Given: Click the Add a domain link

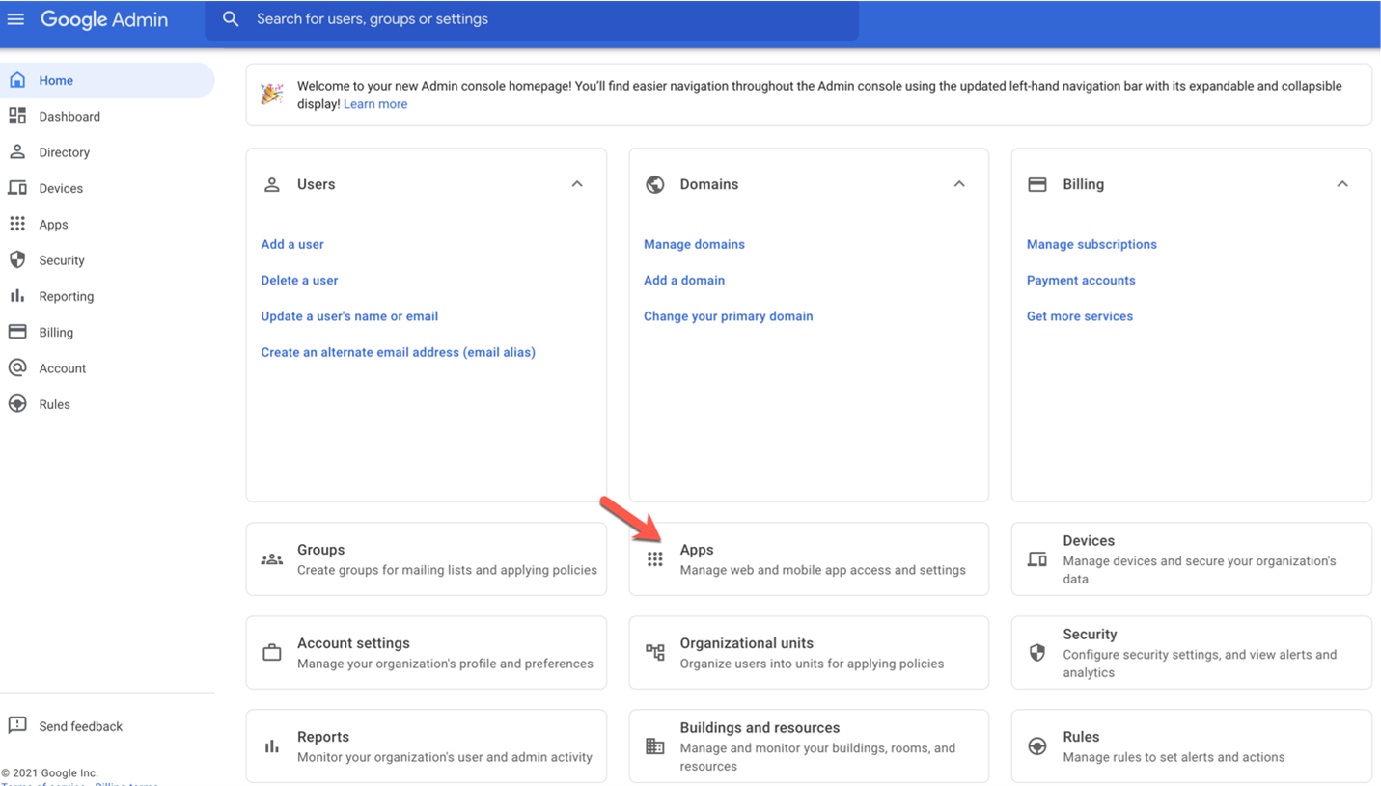Looking at the screenshot, I should click(684, 280).
